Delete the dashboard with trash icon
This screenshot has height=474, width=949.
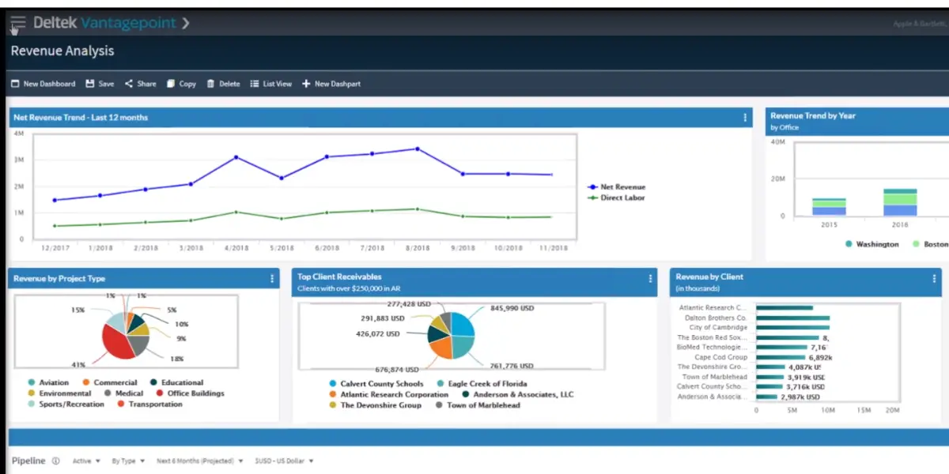pos(223,84)
